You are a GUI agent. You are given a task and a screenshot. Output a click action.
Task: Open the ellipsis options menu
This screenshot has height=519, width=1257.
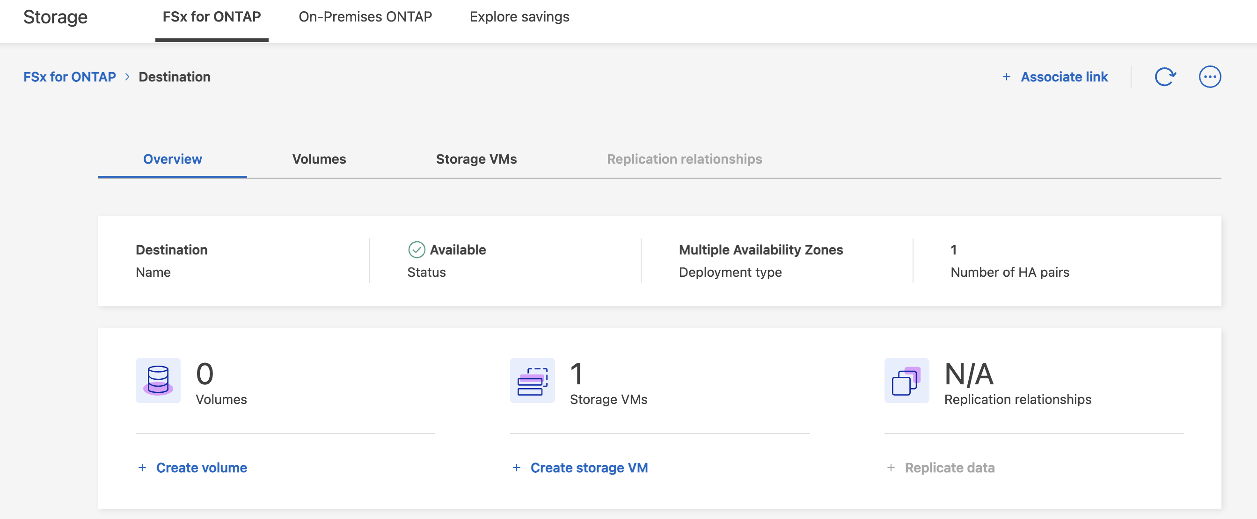click(1210, 77)
